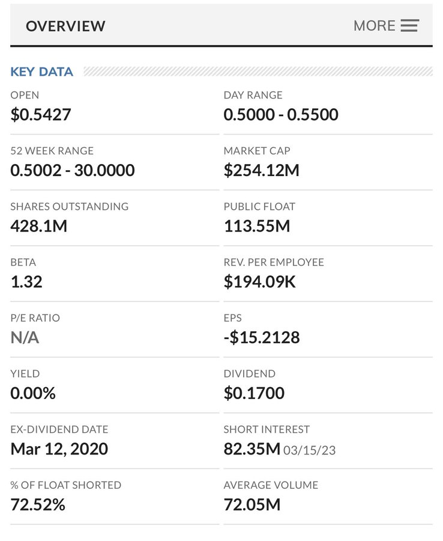Click the Public Float value 113.55M

(257, 226)
